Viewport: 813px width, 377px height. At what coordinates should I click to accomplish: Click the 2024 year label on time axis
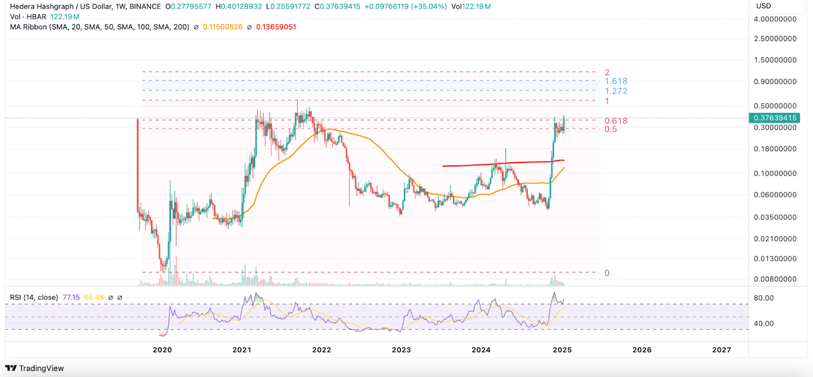click(x=481, y=350)
